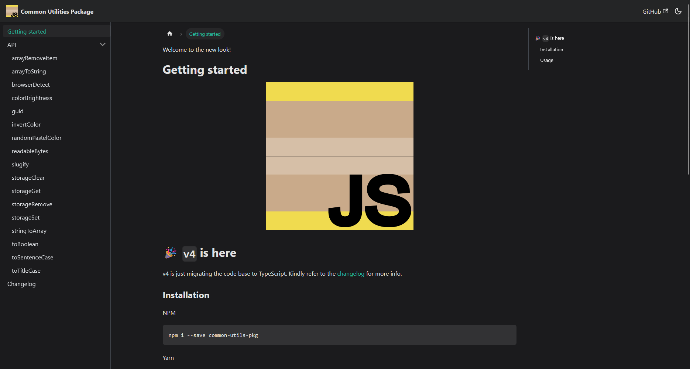Viewport: 690px width, 369px height.
Task: Jump to Usage in table of contents
Action: pyautogui.click(x=547, y=60)
